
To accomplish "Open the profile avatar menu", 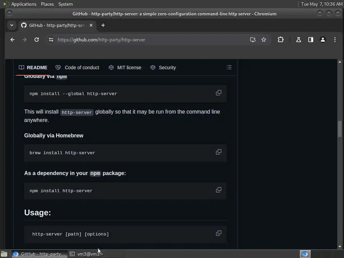I will 323,40.
